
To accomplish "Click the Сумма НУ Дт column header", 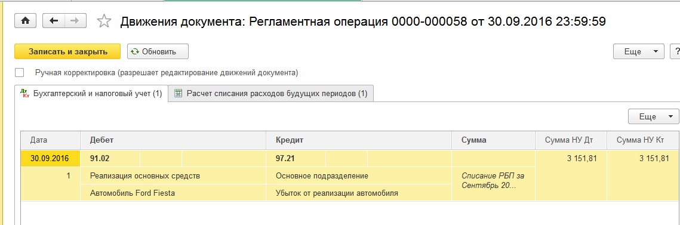I will tap(571, 140).
